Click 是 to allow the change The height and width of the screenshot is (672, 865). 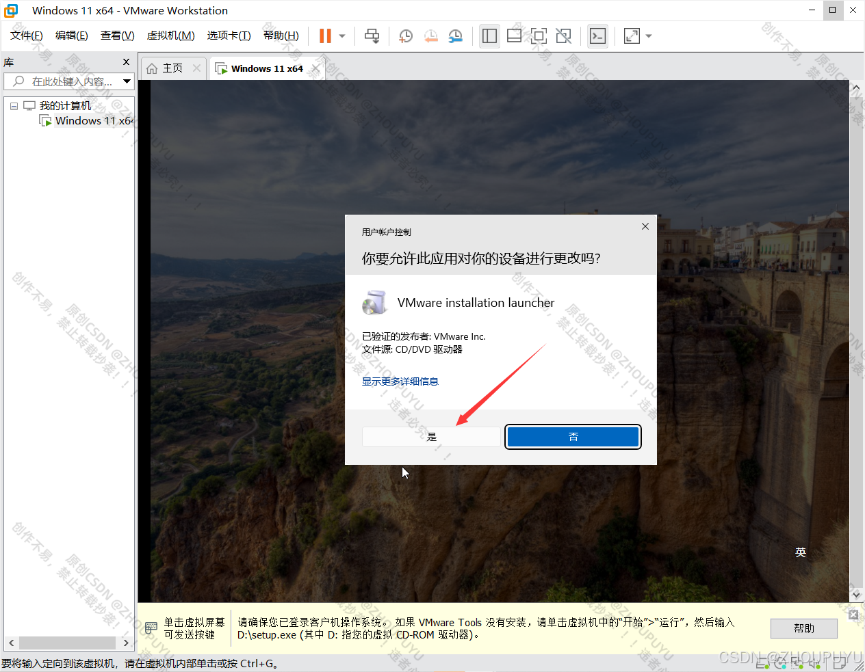[x=432, y=437]
